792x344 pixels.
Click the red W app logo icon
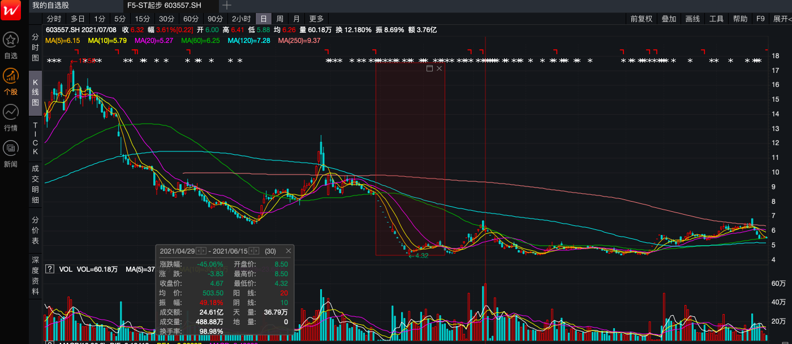tap(11, 10)
